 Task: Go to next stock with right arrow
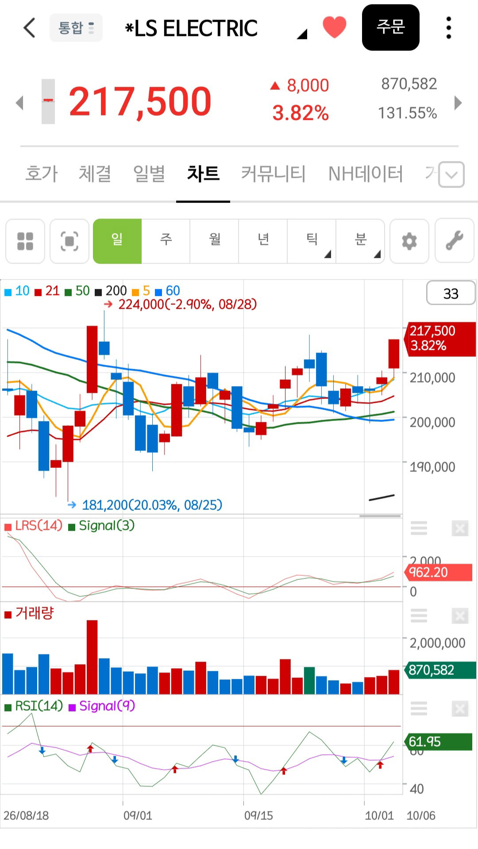(458, 103)
